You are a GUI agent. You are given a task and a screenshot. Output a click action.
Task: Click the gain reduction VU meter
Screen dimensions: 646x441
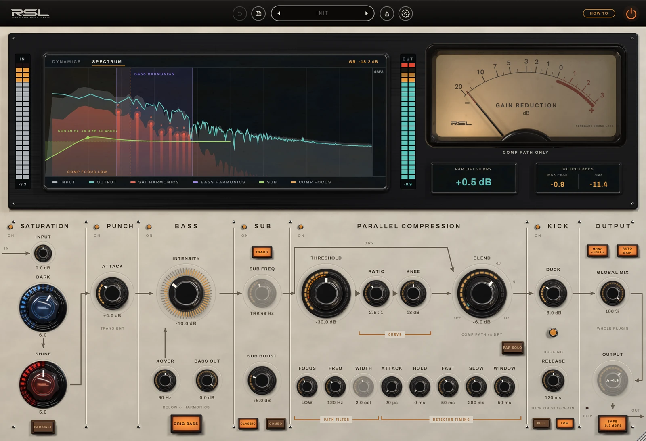(x=526, y=96)
